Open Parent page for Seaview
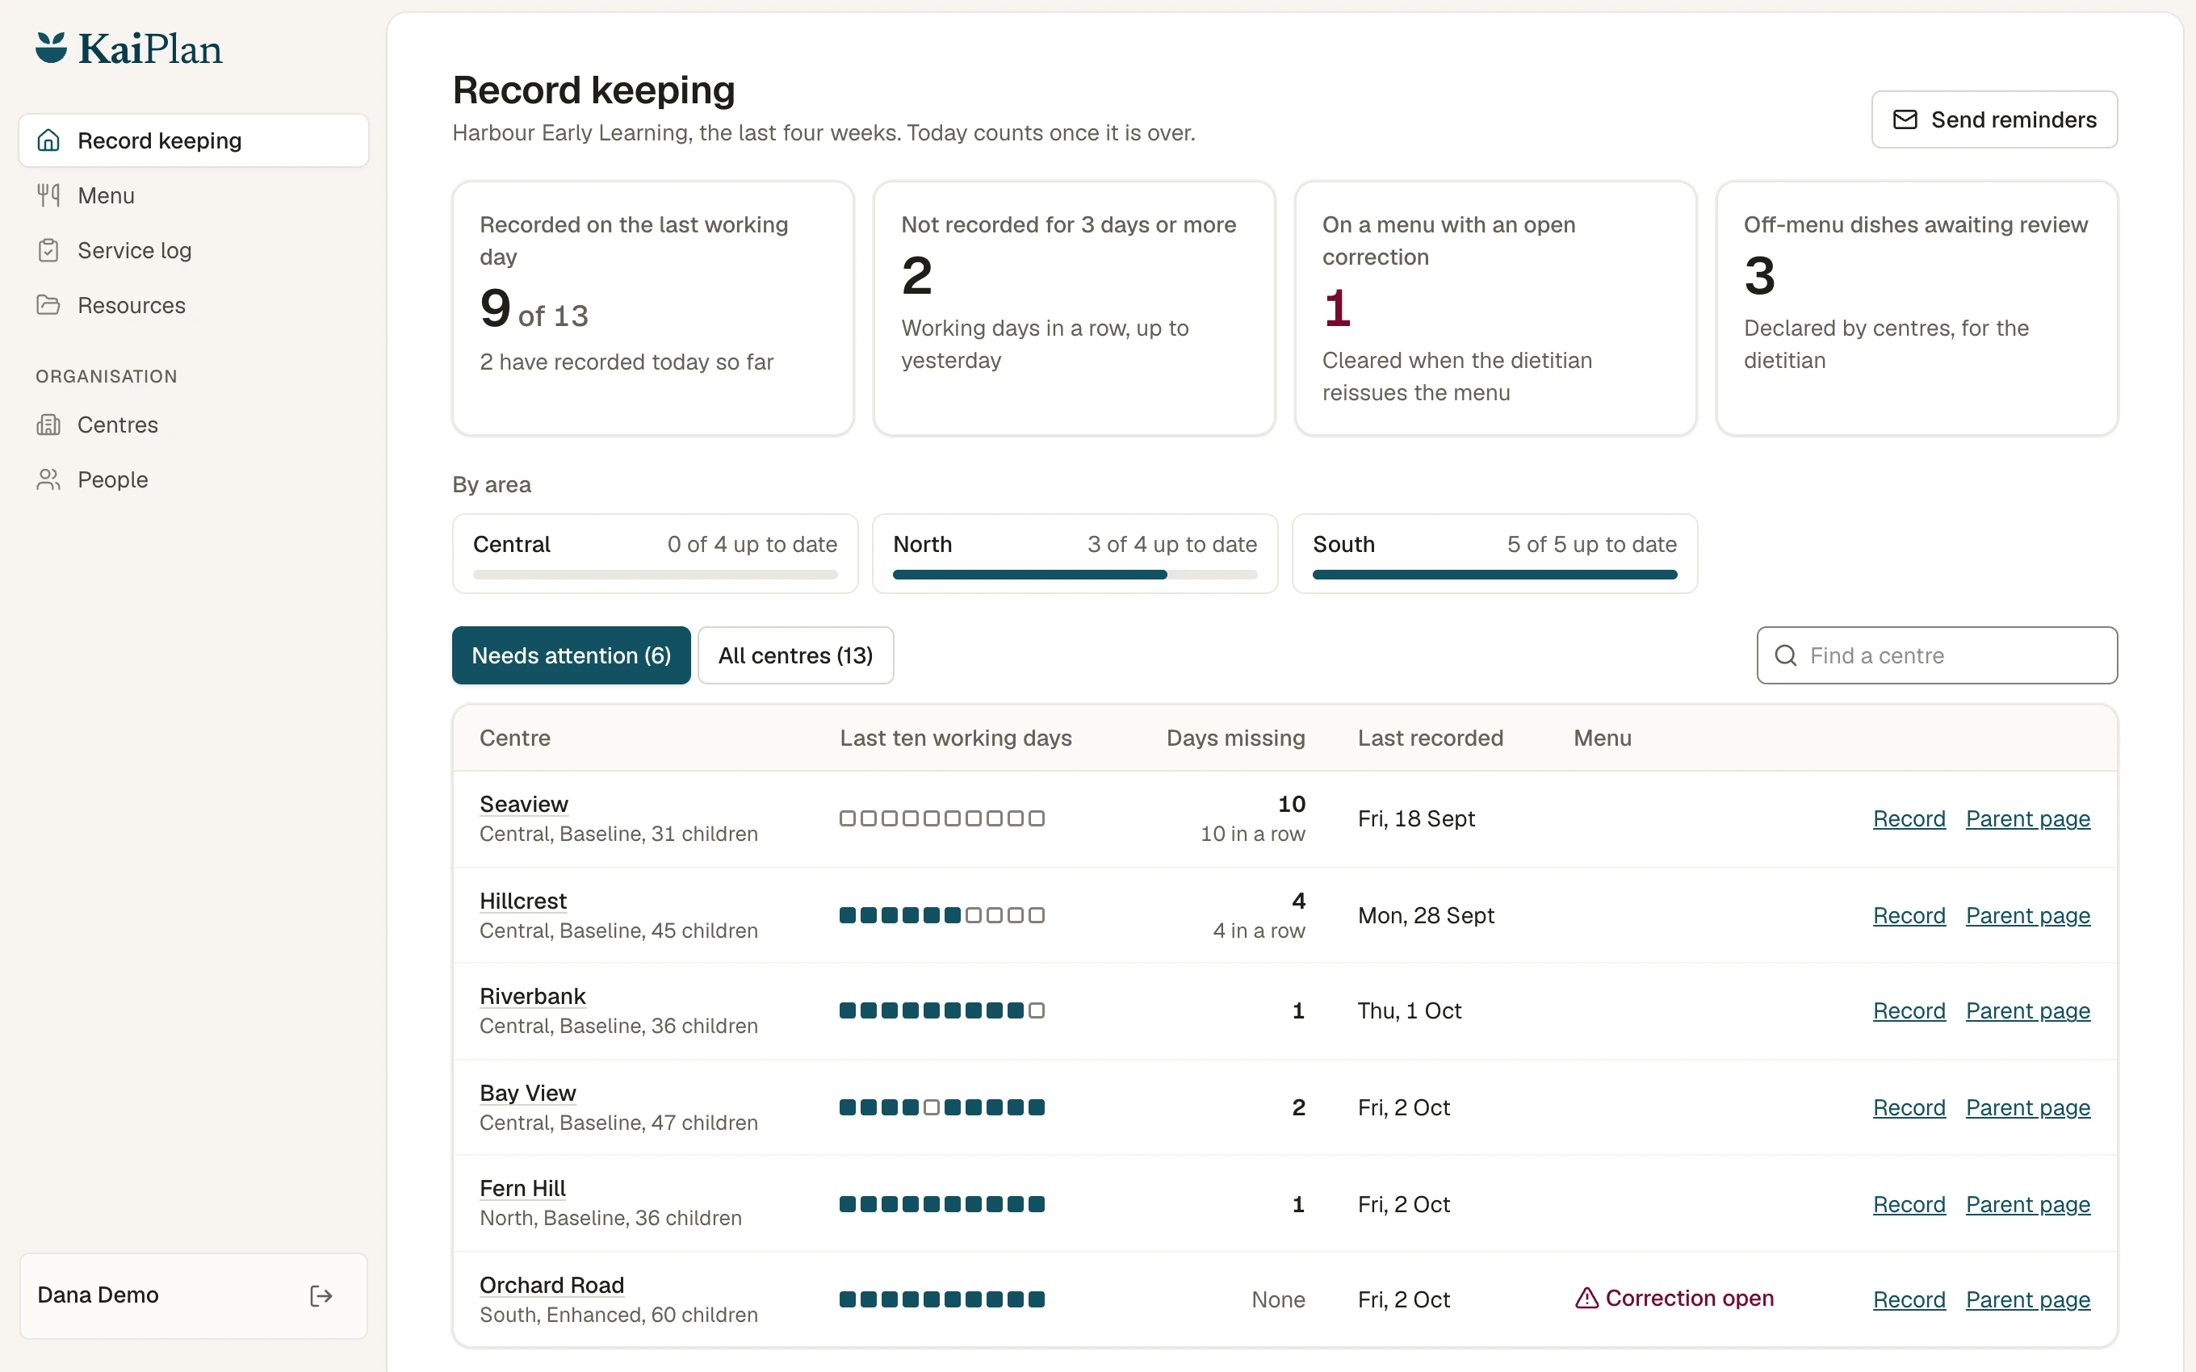 2028,818
